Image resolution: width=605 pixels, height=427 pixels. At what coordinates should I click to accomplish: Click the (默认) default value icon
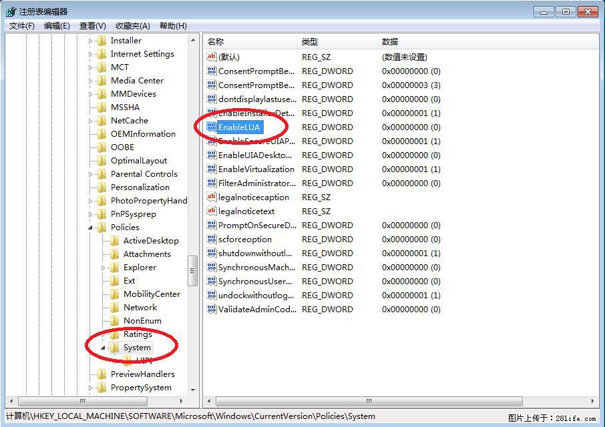tap(212, 57)
